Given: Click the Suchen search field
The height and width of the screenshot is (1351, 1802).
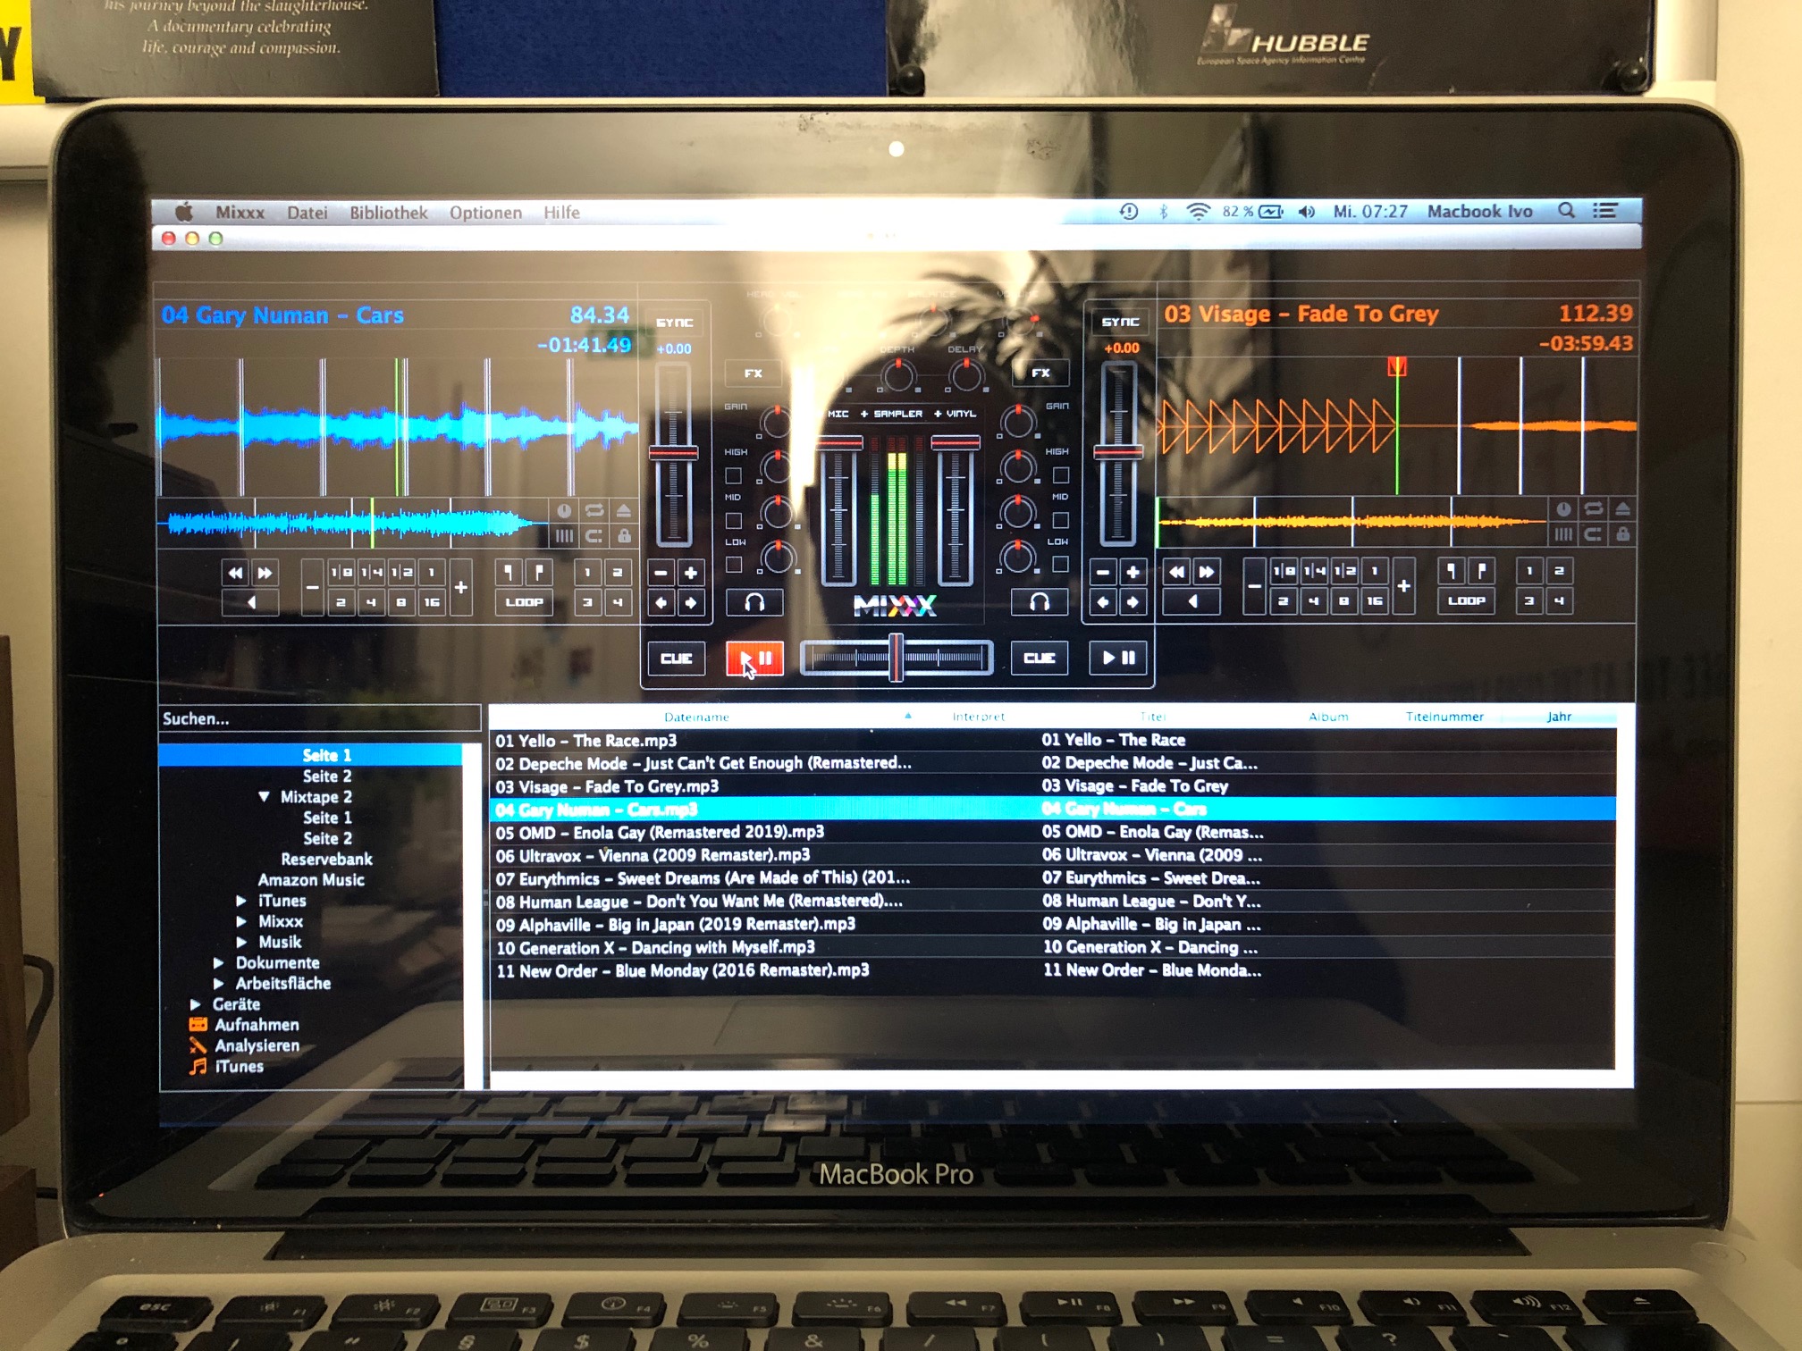Looking at the screenshot, I should (x=319, y=719).
